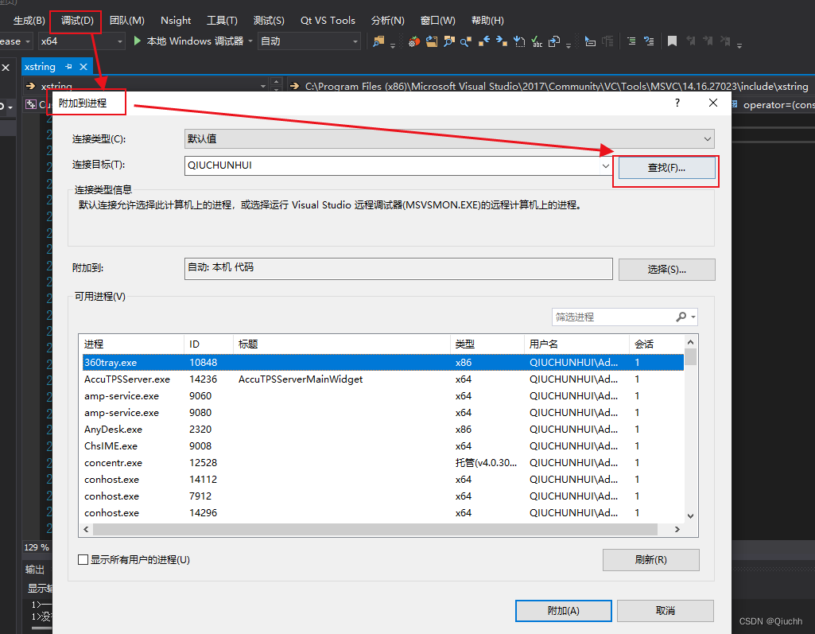Click the process list horizontal scrollbar right arrow

(x=677, y=529)
